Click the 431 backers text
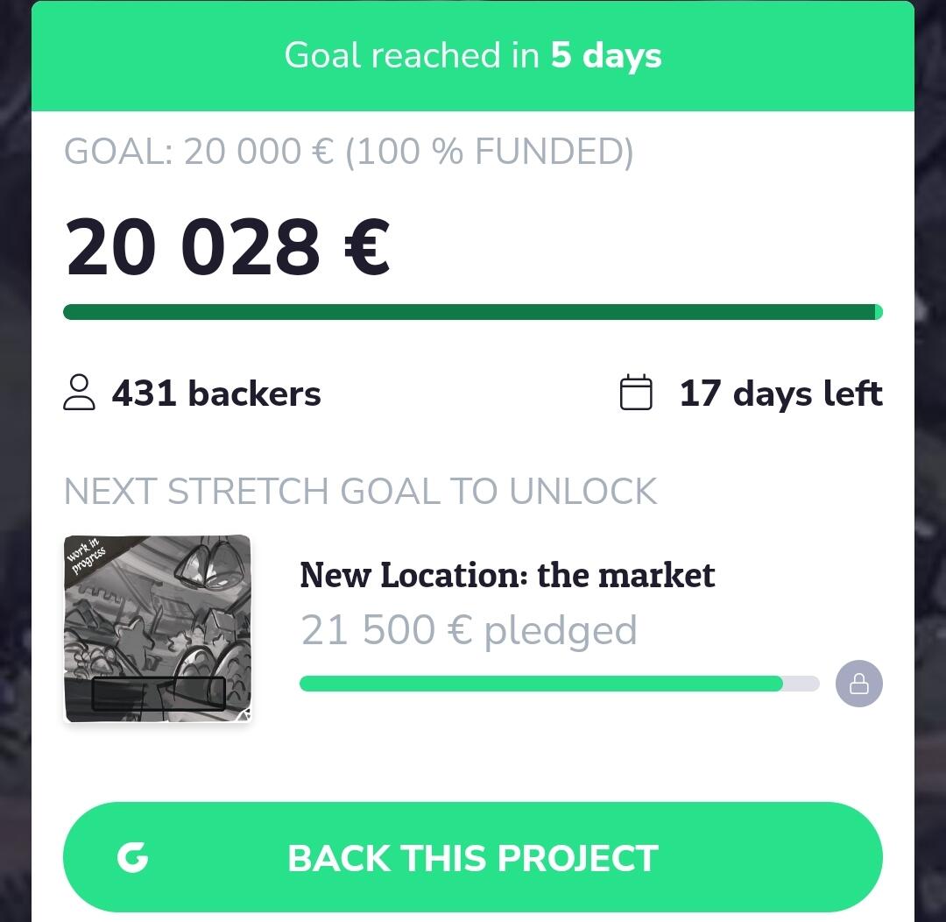Image resolution: width=946 pixels, height=922 pixels. click(x=216, y=394)
